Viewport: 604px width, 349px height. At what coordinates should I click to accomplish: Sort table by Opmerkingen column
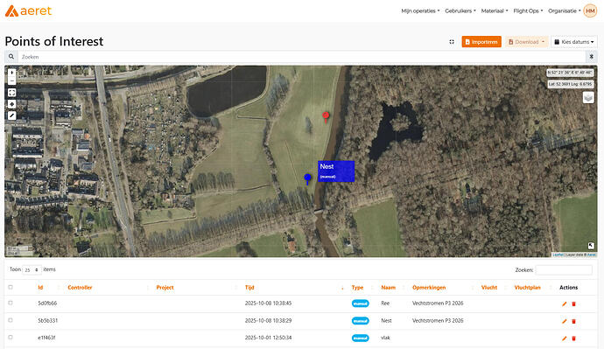pyautogui.click(x=429, y=288)
